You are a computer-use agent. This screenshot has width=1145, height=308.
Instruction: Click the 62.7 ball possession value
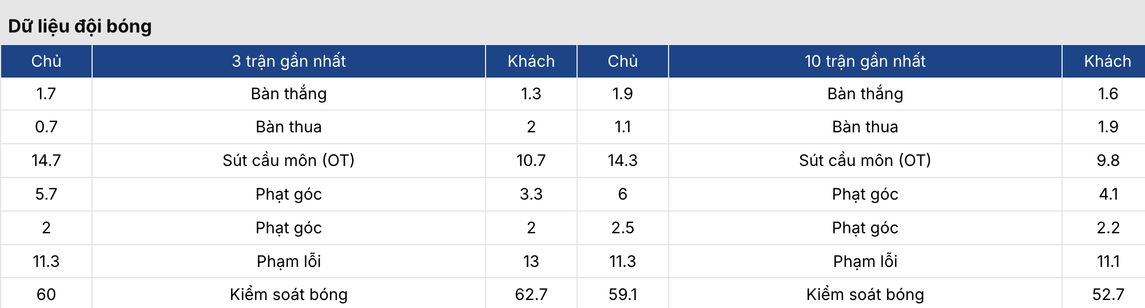(531, 294)
